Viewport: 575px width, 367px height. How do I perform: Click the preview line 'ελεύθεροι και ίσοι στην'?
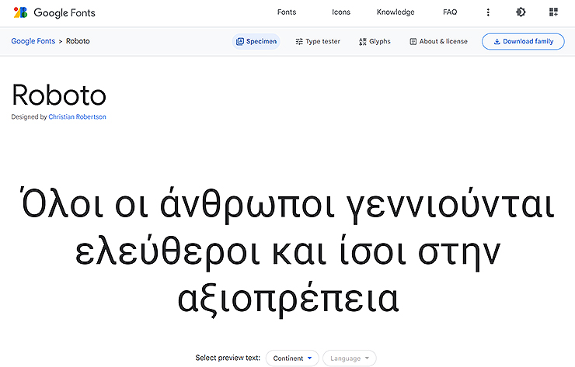(x=288, y=252)
